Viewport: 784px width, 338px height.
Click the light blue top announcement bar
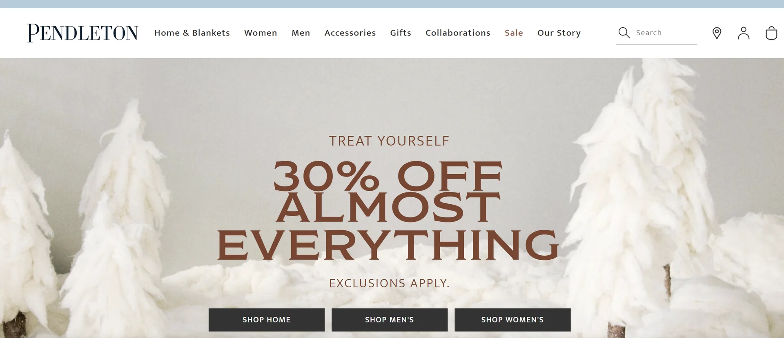click(392, 4)
